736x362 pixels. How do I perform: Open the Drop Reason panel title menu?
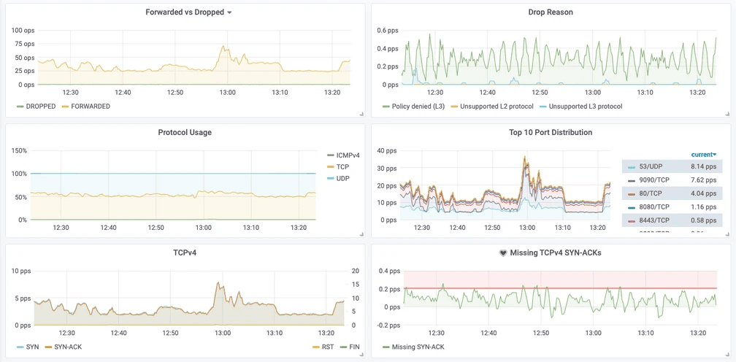(550, 12)
